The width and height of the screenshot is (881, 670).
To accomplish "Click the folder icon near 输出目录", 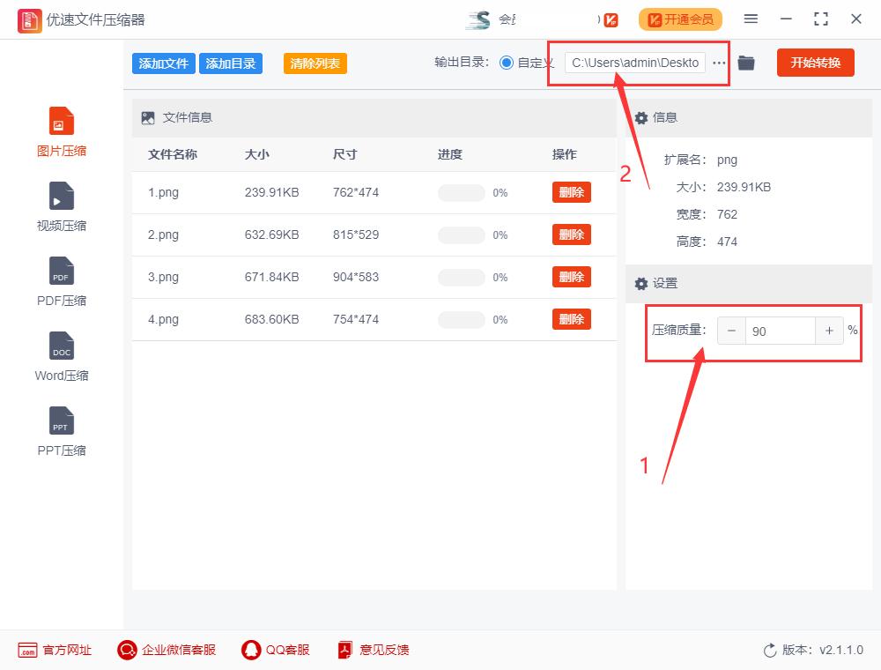I will point(745,63).
